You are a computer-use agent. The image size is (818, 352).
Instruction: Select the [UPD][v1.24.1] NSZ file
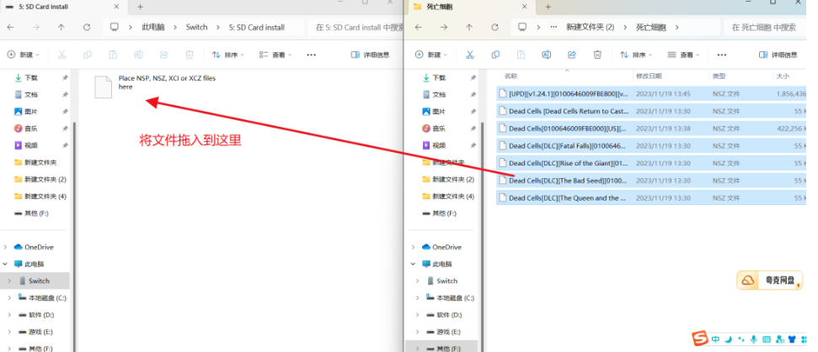pos(652,93)
